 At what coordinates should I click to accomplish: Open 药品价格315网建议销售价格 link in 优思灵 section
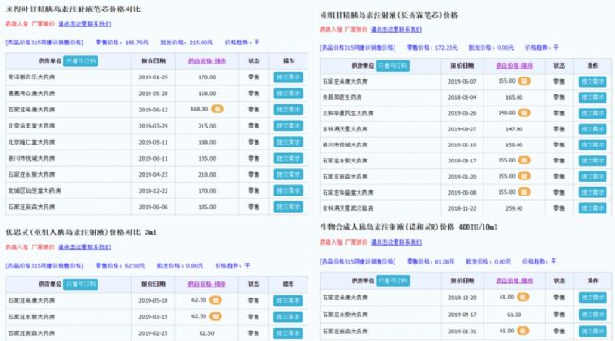click(x=44, y=265)
